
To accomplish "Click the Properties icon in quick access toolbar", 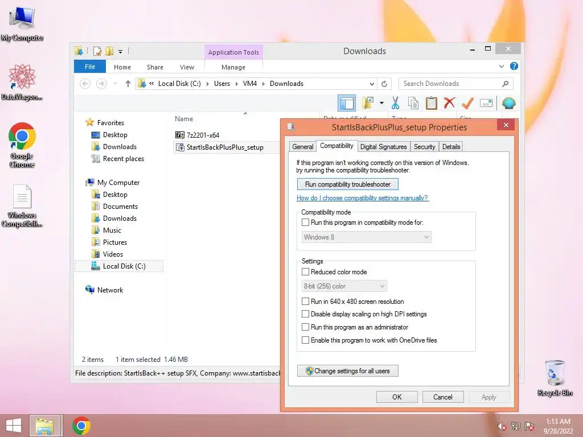I will [x=97, y=51].
